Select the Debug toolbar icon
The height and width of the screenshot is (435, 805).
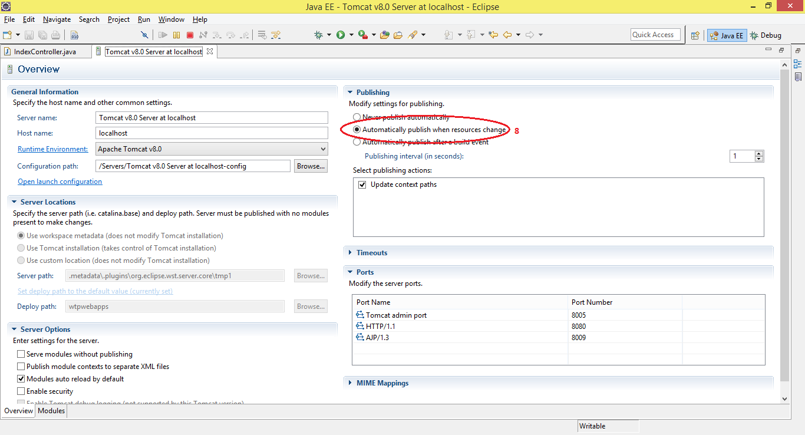coord(318,34)
